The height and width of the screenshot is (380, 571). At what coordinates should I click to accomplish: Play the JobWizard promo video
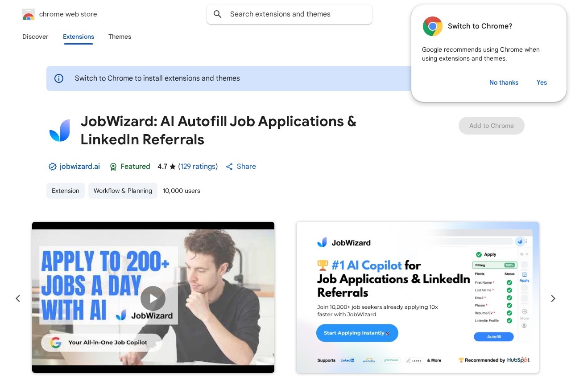pos(153,298)
